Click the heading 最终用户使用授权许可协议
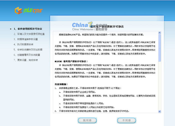The width and height of the screenshot is (175, 126). (x=107, y=27)
